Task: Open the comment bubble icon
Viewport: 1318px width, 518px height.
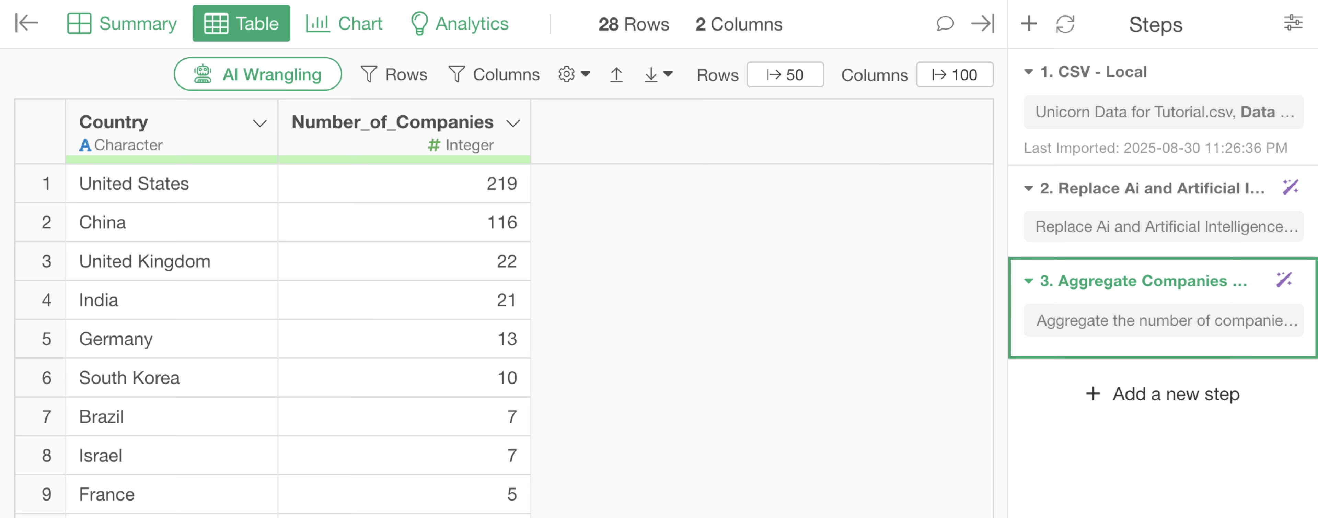Action: click(945, 24)
